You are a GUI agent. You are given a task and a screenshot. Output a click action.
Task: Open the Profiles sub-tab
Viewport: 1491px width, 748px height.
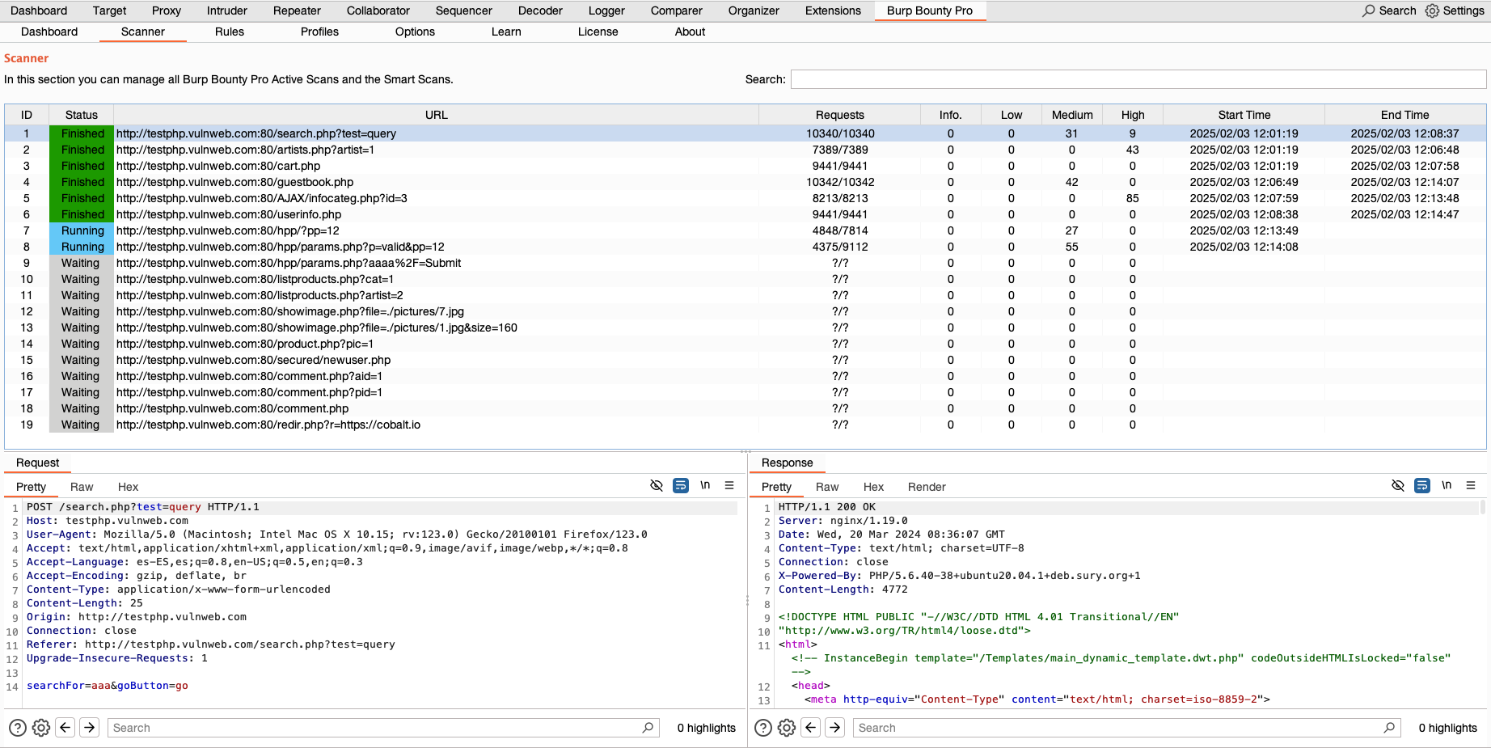tap(319, 32)
